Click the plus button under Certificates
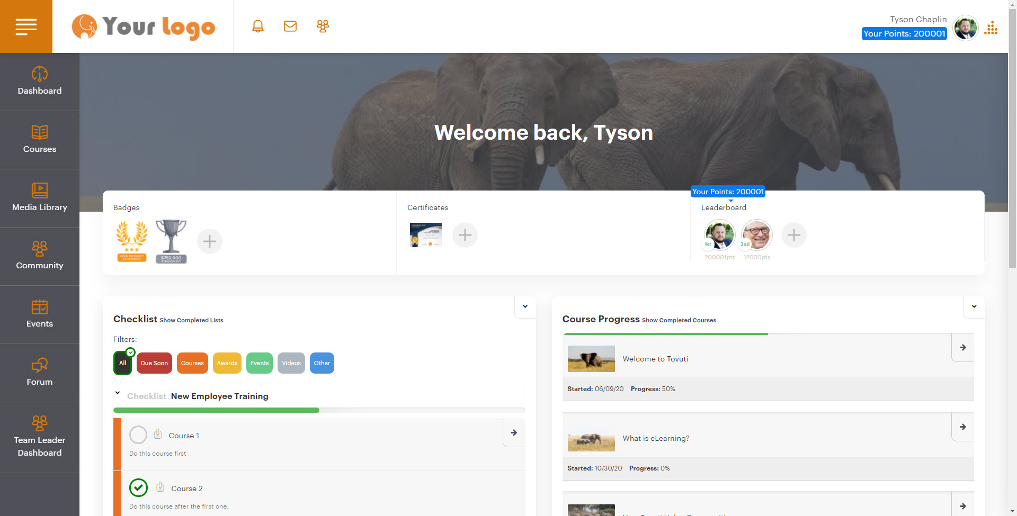Screen dimensions: 1017x516 point(465,235)
